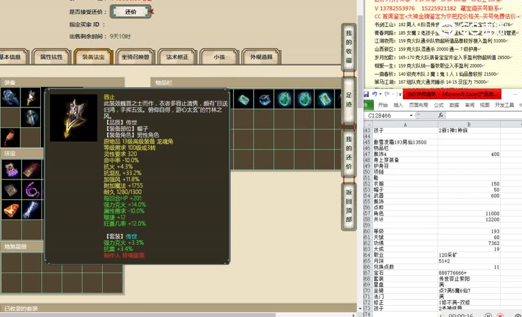
Task: Click the 我的收藏 side button
Action: [x=349, y=47]
